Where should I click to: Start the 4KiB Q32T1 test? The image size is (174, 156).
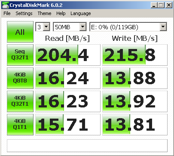[20, 101]
